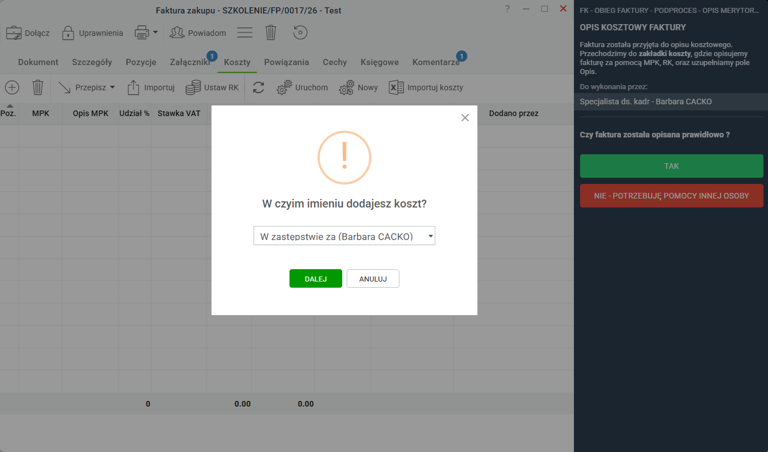The image size is (768, 452).
Task: Expand the Przepisz dropdown arrow
Action: pos(112,87)
